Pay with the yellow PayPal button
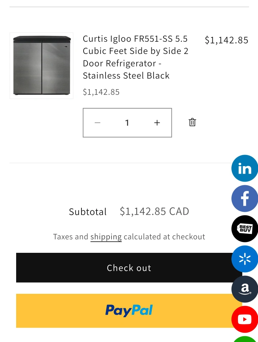Viewport: 258px width, 342px height. [129, 311]
